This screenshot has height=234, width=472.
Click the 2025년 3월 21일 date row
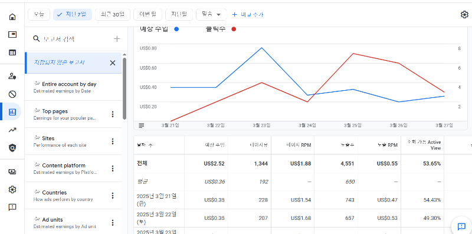[x=156, y=200]
